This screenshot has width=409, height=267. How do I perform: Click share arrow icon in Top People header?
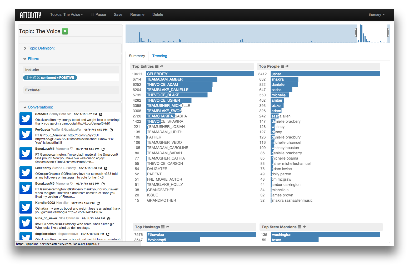point(287,66)
